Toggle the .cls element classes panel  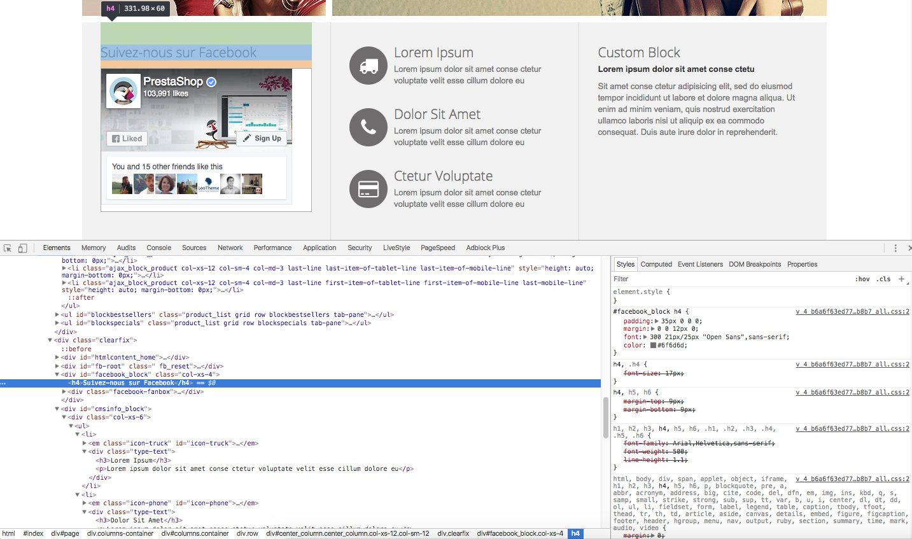883,279
